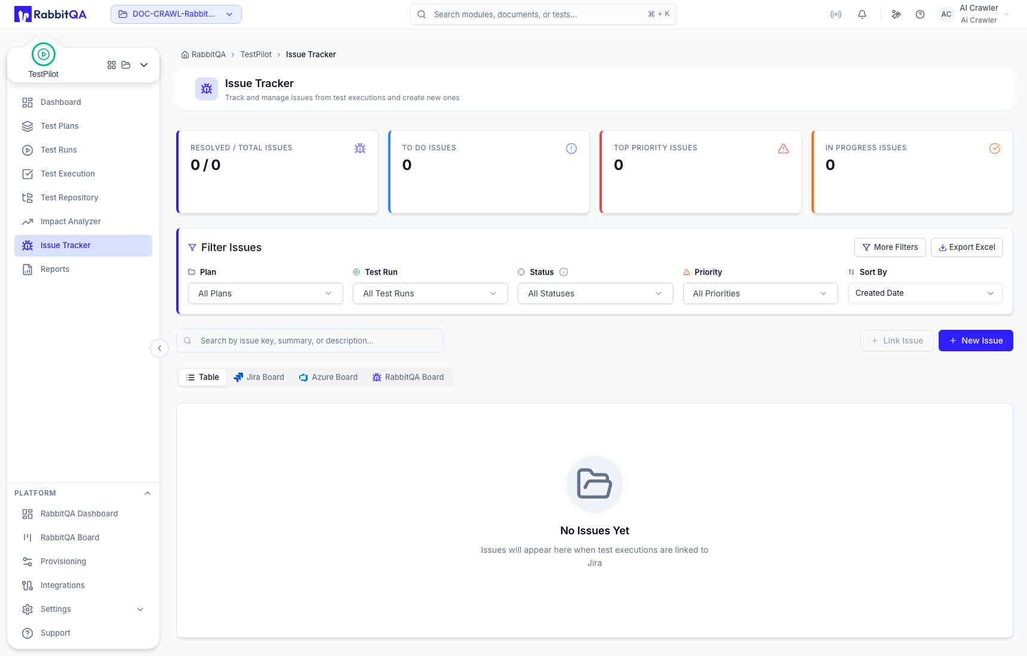Viewport: 1027px width, 656px height.
Task: Go to Test Runs
Action: point(83,150)
